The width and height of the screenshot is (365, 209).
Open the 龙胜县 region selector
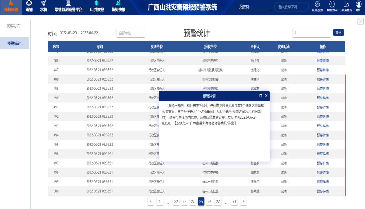(253, 6)
